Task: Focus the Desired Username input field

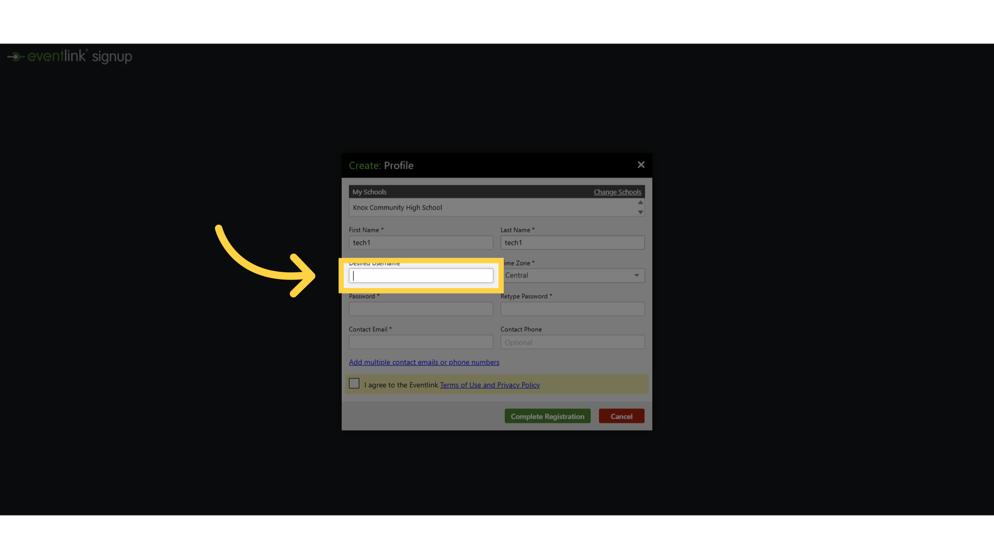Action: click(421, 276)
